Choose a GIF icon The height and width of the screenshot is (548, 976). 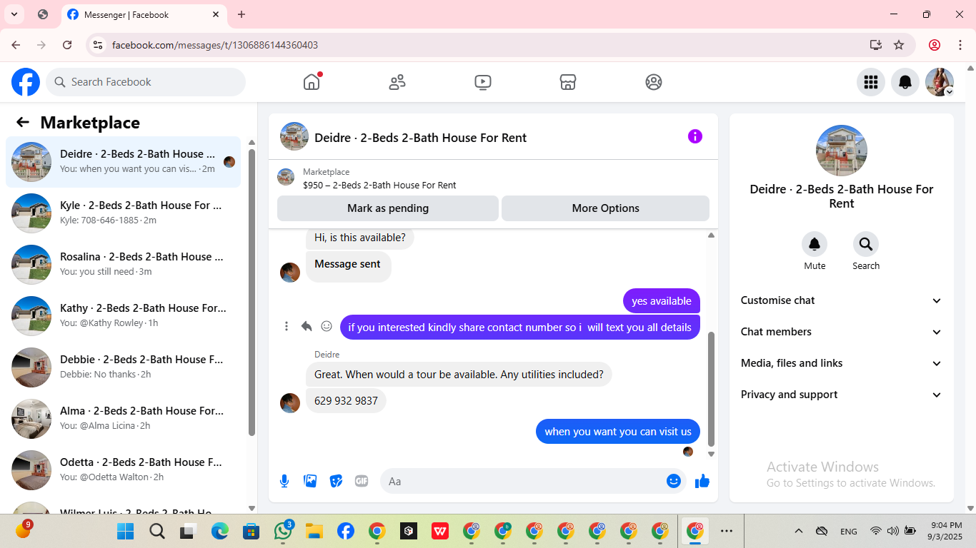pos(362,481)
